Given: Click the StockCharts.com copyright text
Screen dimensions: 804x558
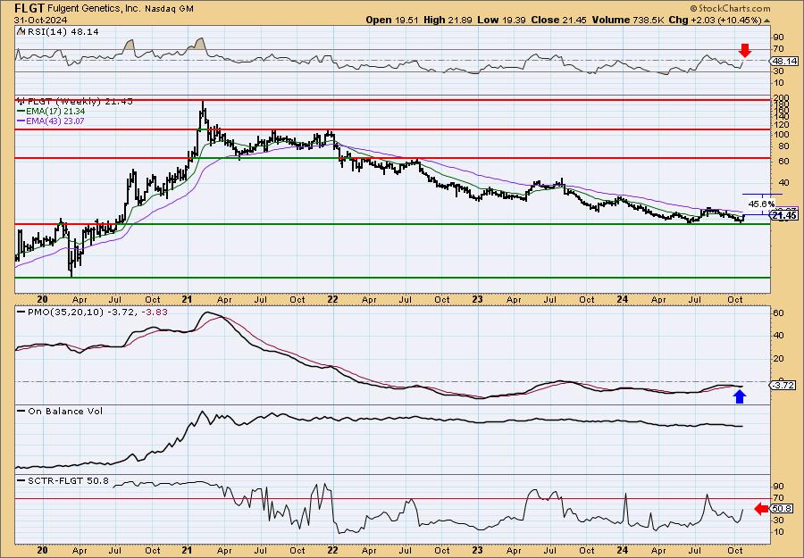Looking at the screenshot, I should tap(730, 8).
